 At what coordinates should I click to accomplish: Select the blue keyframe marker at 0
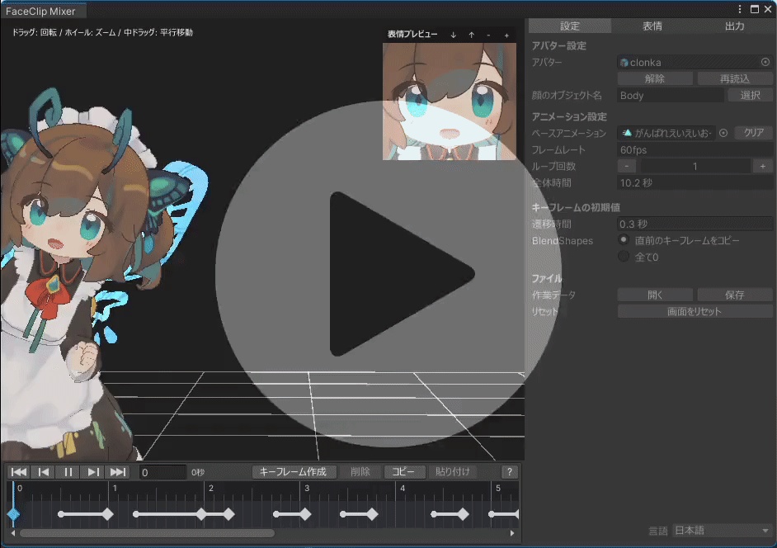click(14, 514)
